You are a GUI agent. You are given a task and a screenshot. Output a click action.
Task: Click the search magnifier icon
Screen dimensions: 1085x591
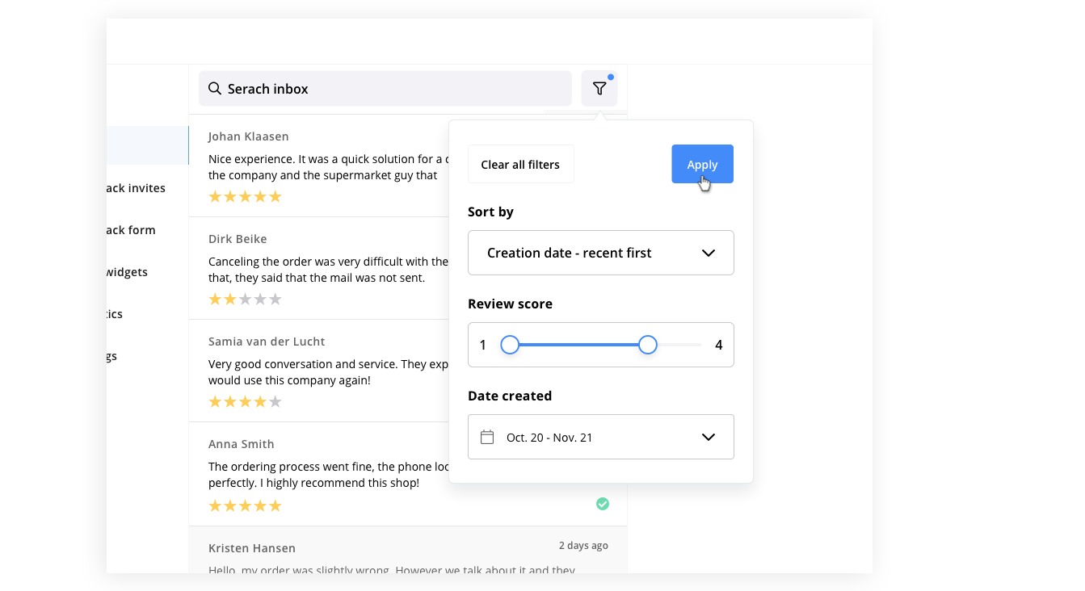215,89
